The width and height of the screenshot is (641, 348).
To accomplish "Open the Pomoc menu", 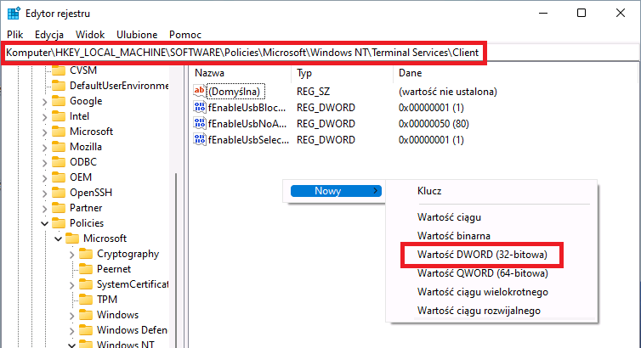I will point(185,35).
